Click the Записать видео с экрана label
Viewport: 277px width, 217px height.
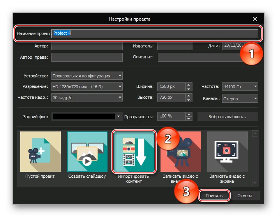tap(227, 179)
